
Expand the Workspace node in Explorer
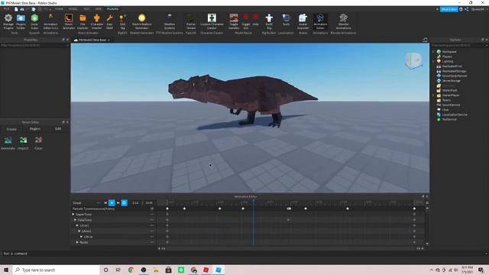click(x=433, y=52)
